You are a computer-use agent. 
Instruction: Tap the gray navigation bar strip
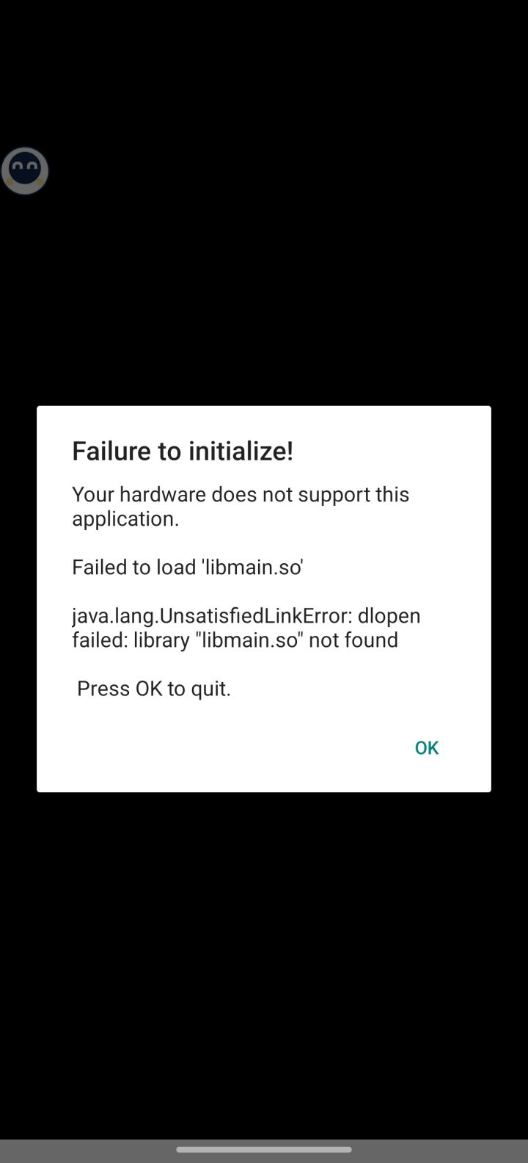(x=264, y=1151)
